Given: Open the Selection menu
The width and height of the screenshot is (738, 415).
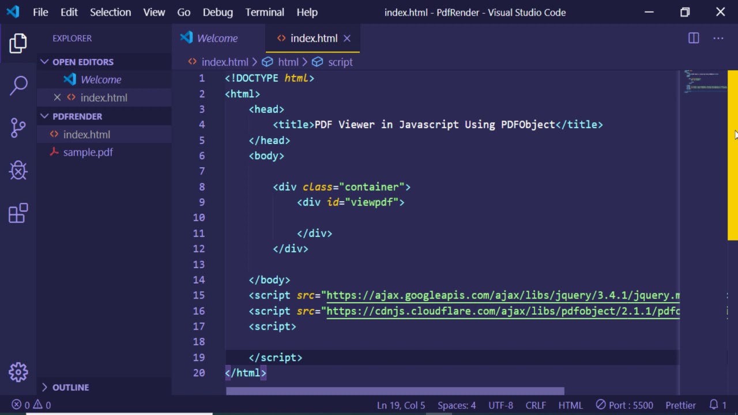Looking at the screenshot, I should pos(110,12).
